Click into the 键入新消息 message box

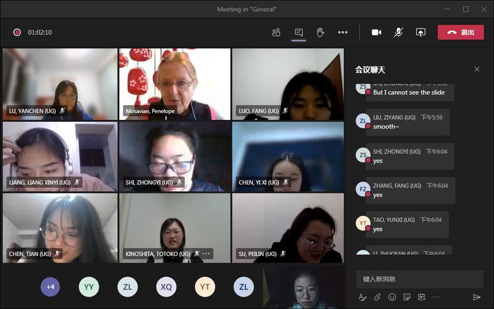pos(419,279)
